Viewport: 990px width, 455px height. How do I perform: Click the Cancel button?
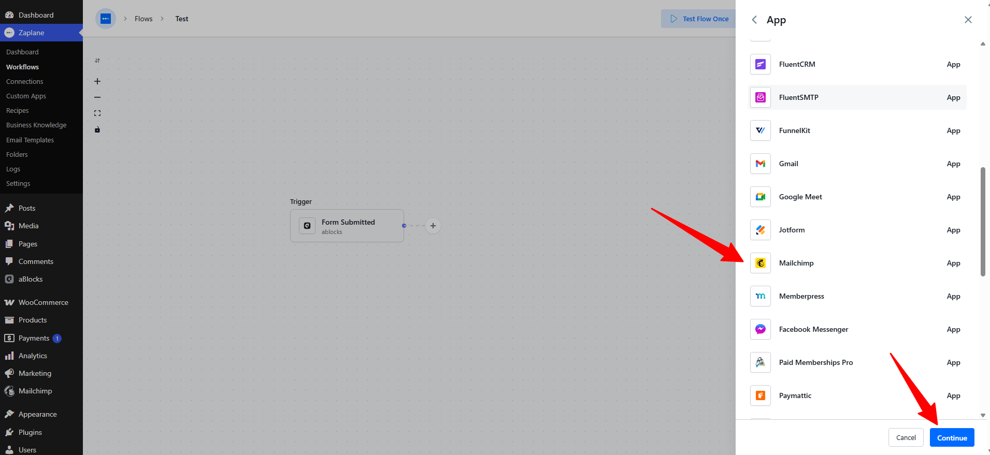click(906, 437)
